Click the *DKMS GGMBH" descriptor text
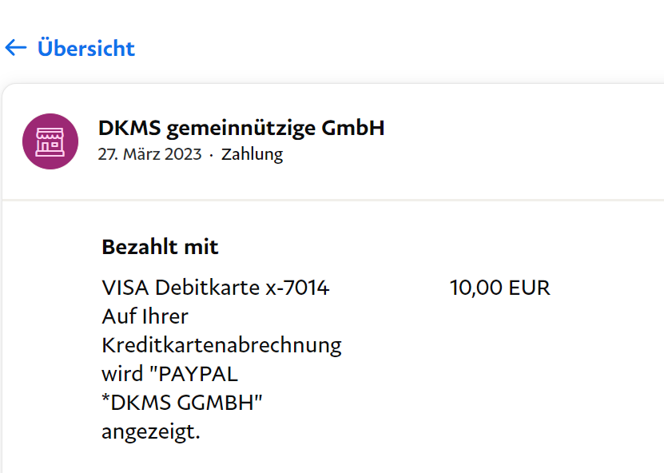The width and height of the screenshot is (664, 473). tap(182, 404)
